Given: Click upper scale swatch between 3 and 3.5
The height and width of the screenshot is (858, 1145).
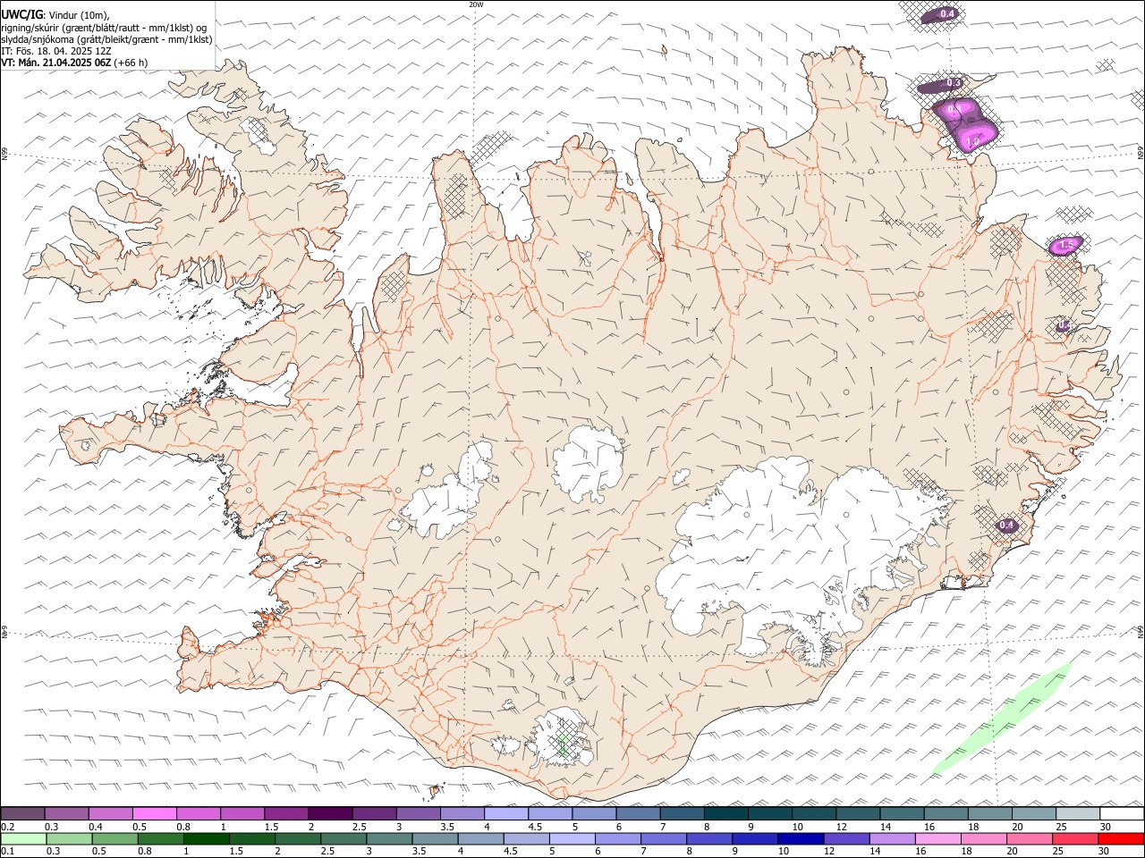Looking at the screenshot, I should pyautogui.click(x=419, y=813).
